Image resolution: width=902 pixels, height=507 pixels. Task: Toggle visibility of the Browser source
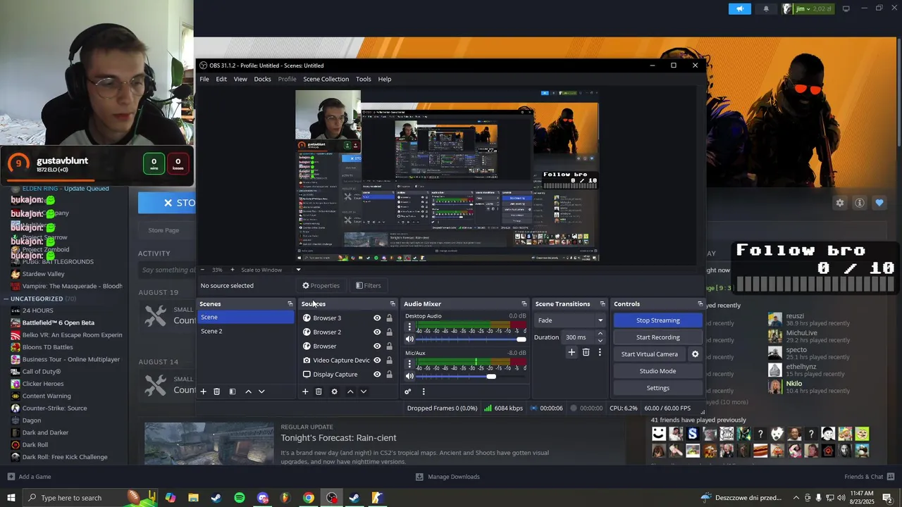(x=377, y=346)
